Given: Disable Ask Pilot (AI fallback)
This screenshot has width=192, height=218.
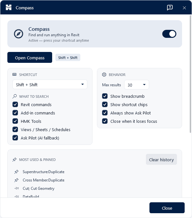Looking at the screenshot, I should 15,138.
